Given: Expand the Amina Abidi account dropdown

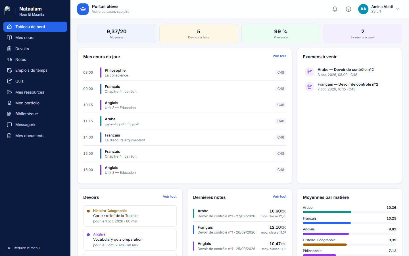Looking at the screenshot, I should (x=379, y=9).
